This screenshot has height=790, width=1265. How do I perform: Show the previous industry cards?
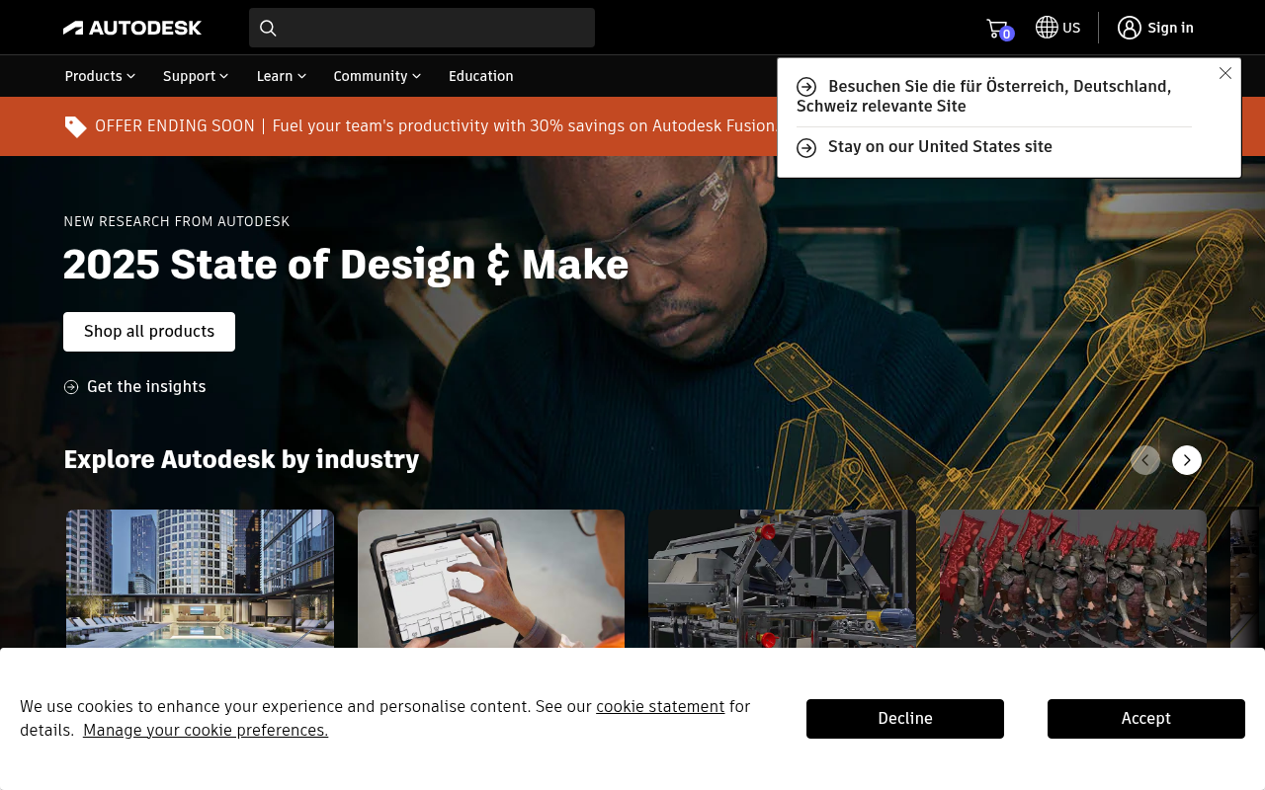(x=1145, y=460)
